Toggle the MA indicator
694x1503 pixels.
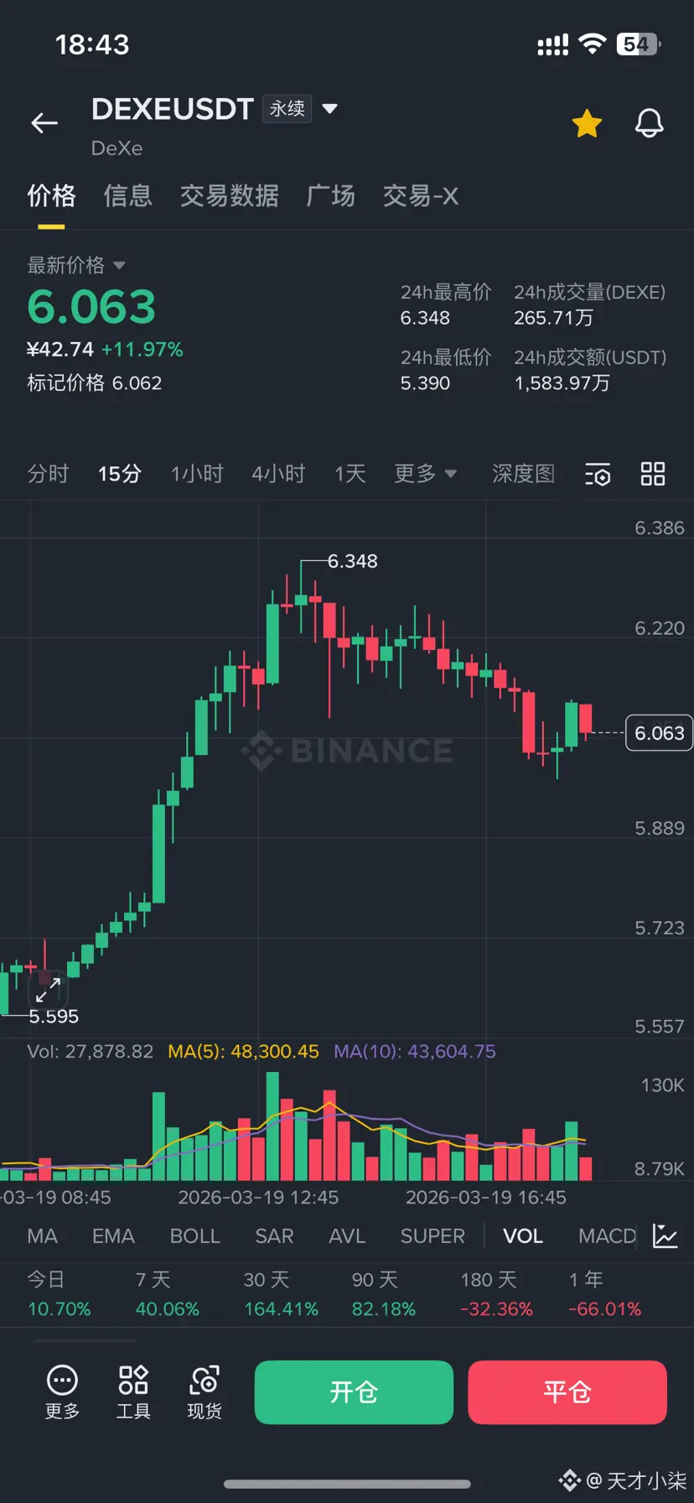pos(42,1235)
